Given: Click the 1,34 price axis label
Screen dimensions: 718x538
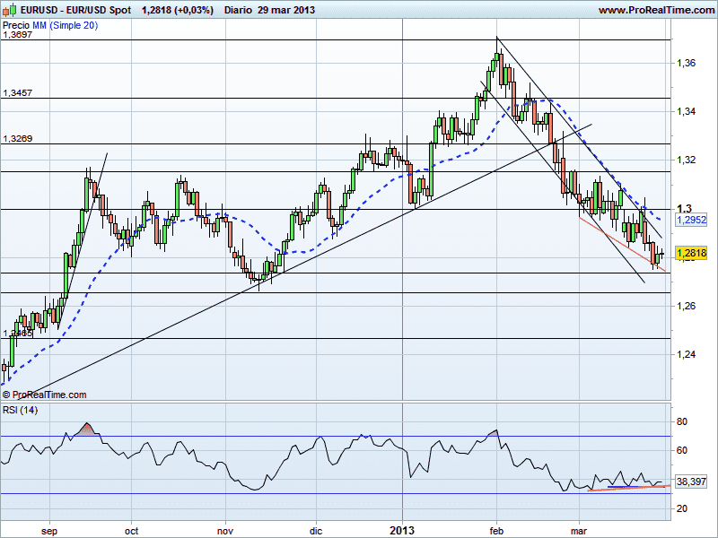Looking at the screenshot, I should (x=686, y=111).
